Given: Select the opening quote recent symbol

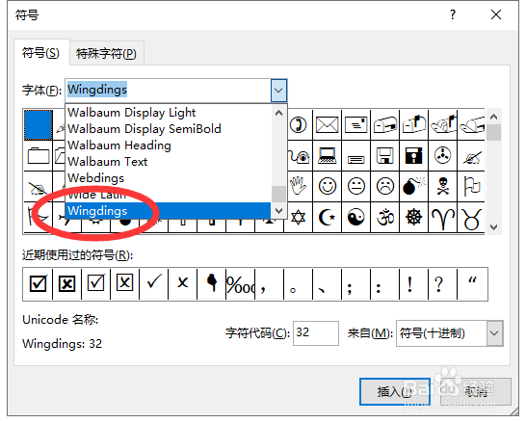Looking at the screenshot, I should 472,284.
